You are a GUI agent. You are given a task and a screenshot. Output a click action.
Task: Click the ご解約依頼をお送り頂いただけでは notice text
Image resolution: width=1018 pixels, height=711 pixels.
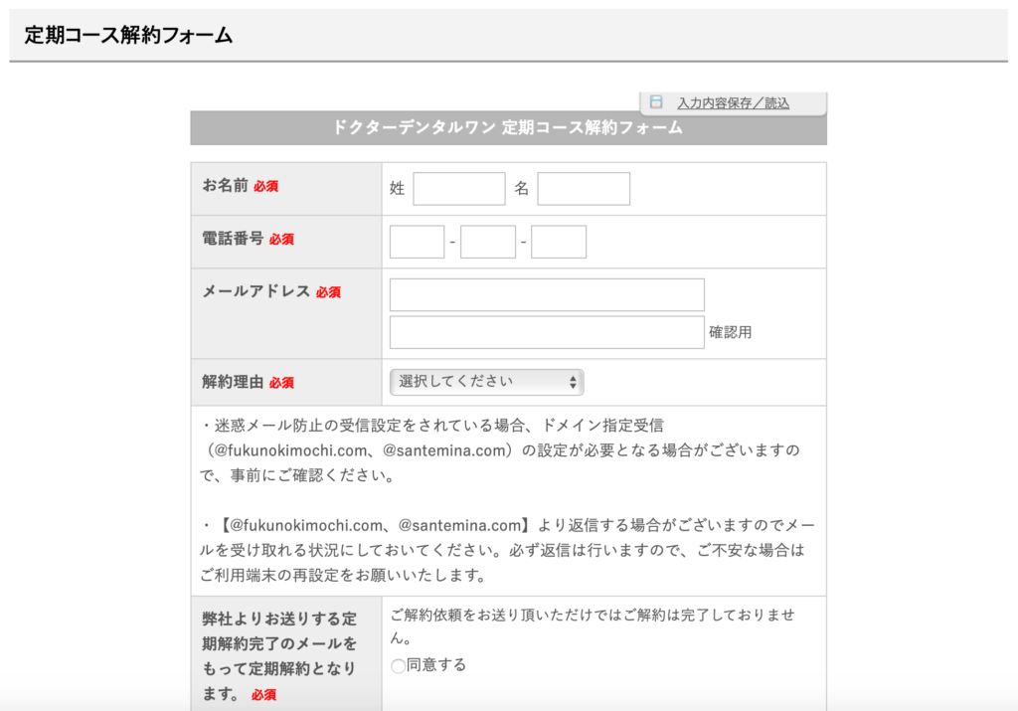593,626
